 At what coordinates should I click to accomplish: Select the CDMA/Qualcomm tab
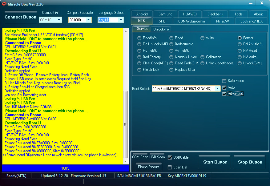coord(191,21)
